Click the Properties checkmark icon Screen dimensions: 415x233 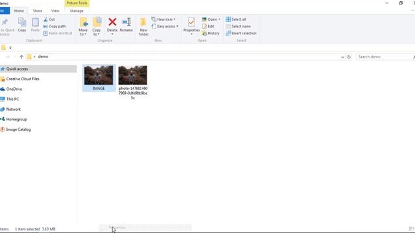[x=191, y=22]
